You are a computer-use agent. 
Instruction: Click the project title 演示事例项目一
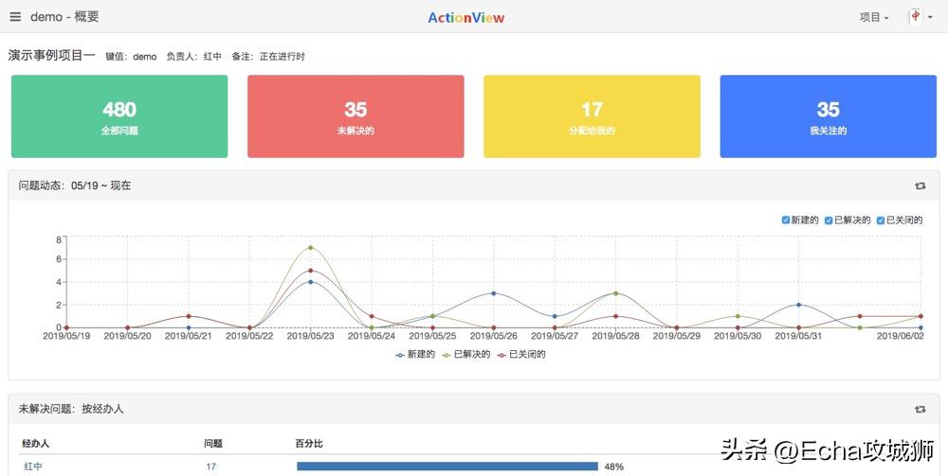(x=52, y=56)
